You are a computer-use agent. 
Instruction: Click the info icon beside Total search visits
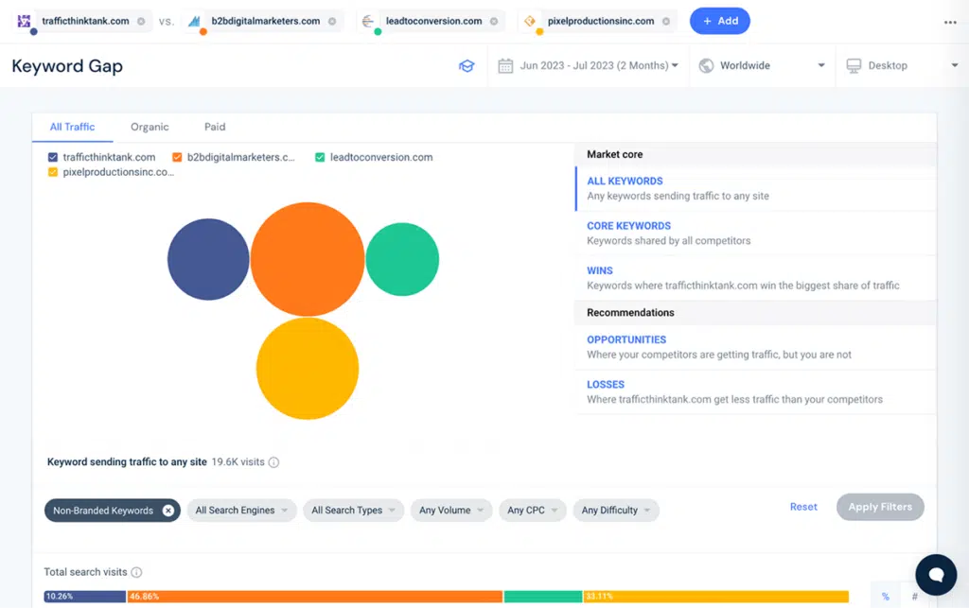click(x=136, y=572)
